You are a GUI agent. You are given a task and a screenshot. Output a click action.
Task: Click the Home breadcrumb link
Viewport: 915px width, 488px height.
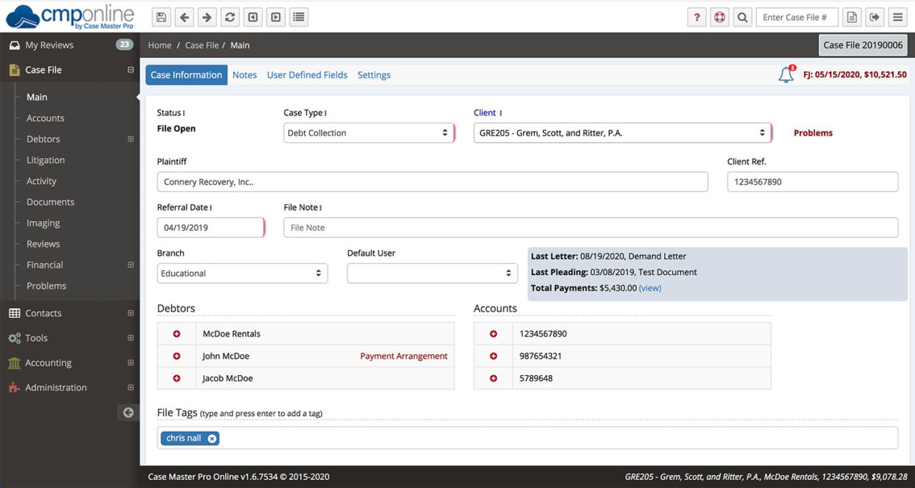[159, 45]
